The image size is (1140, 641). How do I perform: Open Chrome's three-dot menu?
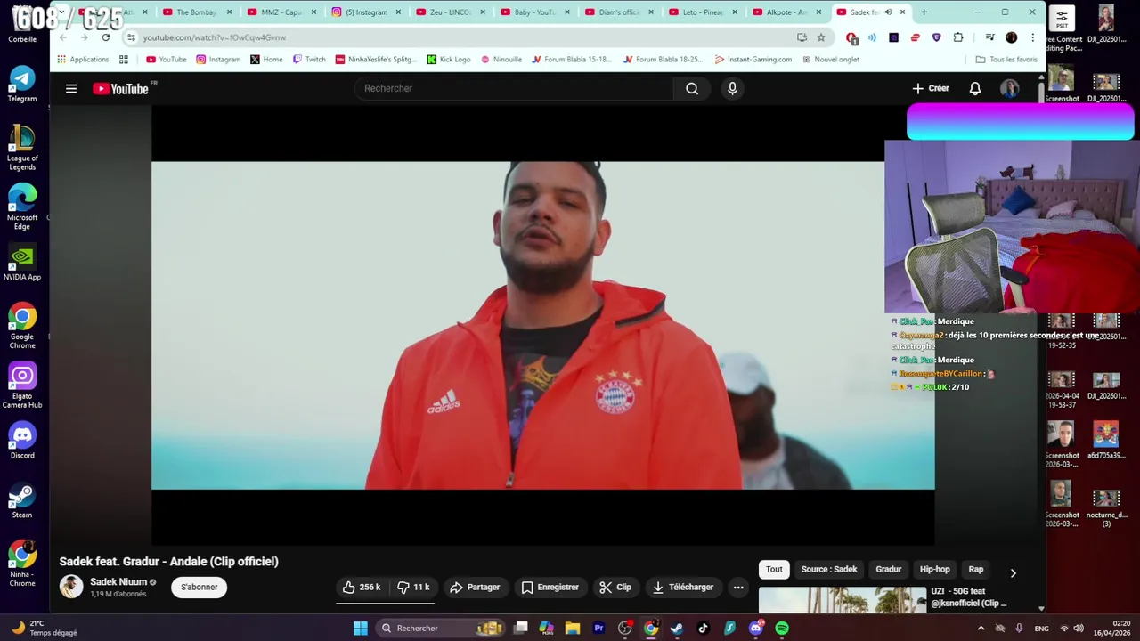point(1032,37)
